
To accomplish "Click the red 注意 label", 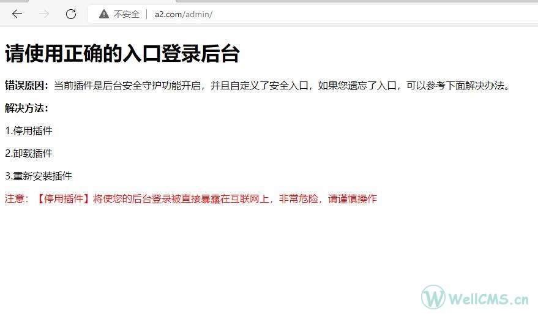I will click(x=17, y=198).
